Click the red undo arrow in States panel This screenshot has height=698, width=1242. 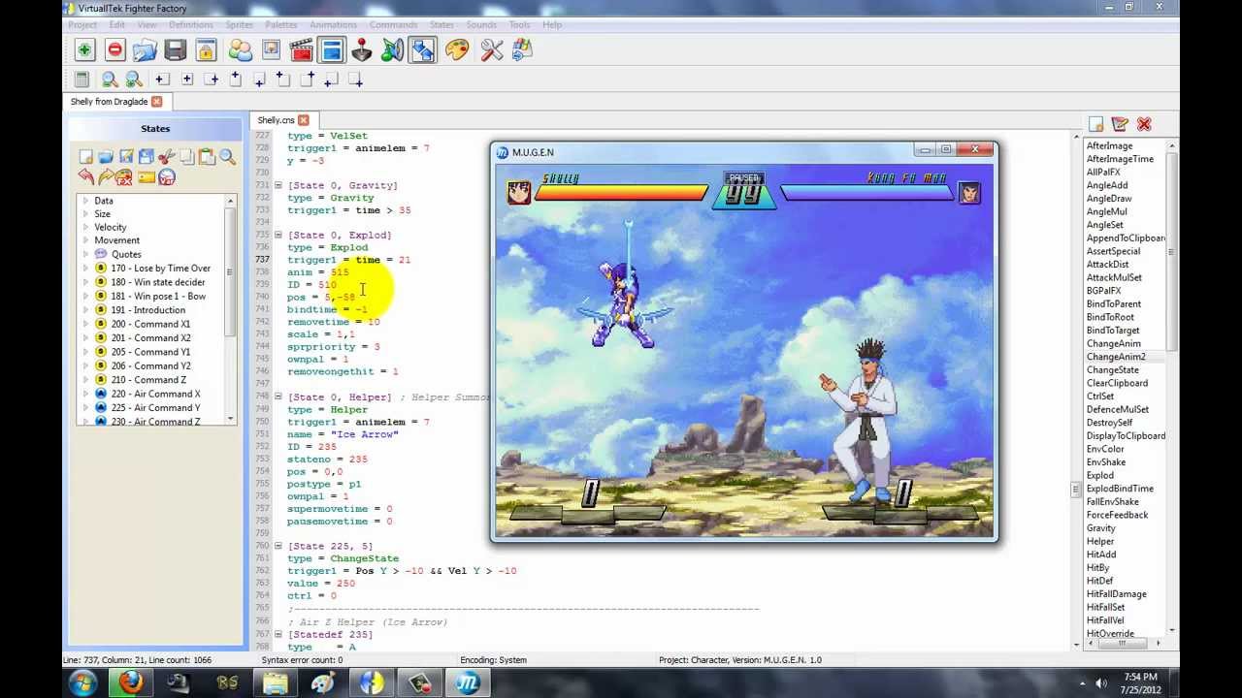(x=85, y=176)
